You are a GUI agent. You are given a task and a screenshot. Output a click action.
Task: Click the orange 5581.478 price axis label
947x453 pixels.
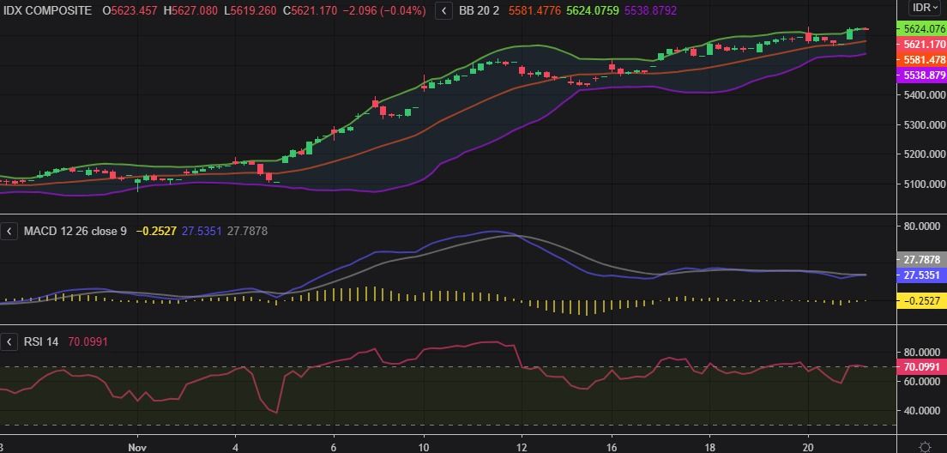pyautogui.click(x=920, y=60)
